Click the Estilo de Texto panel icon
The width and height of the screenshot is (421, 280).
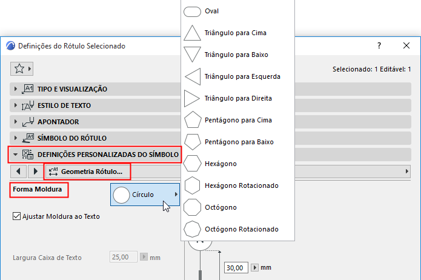[x=28, y=105]
